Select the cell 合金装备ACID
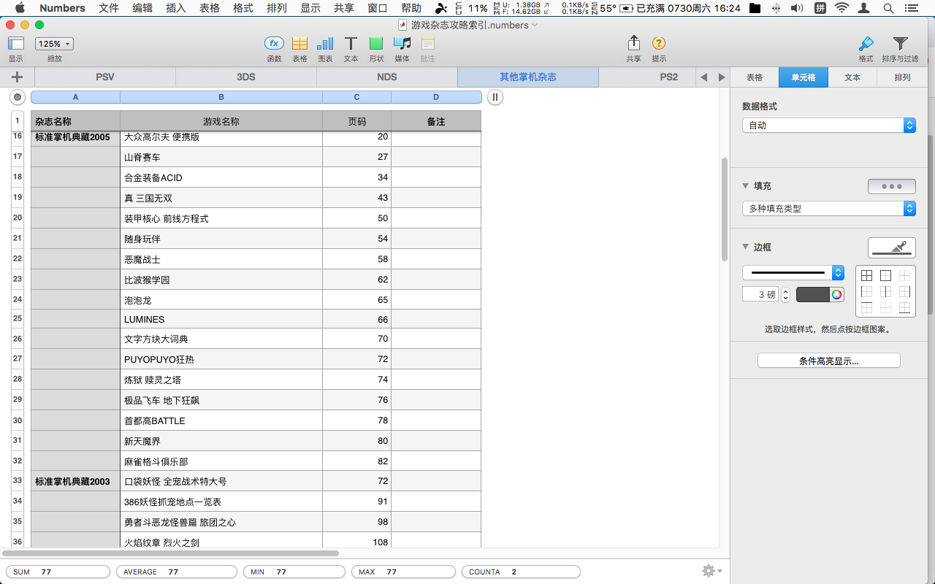This screenshot has width=935, height=584. [x=221, y=177]
